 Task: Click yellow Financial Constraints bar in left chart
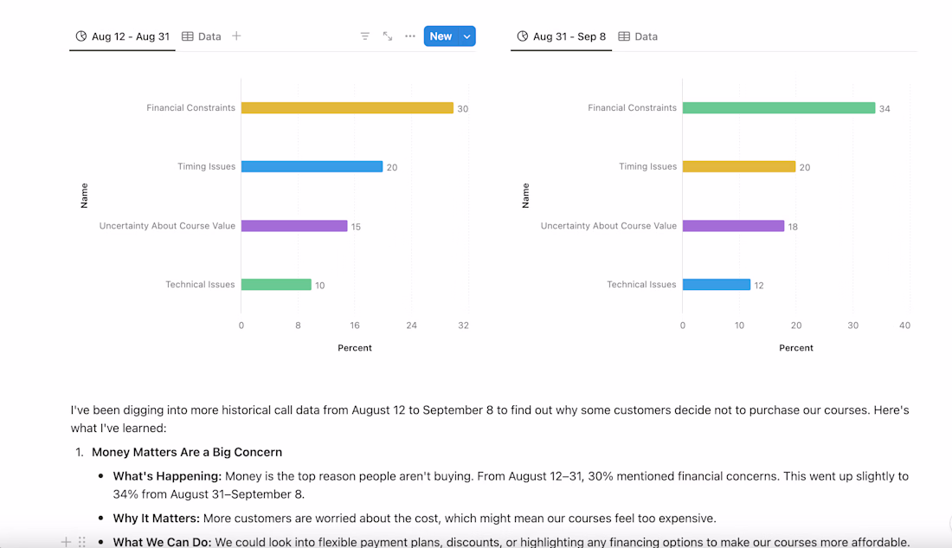[x=346, y=108]
